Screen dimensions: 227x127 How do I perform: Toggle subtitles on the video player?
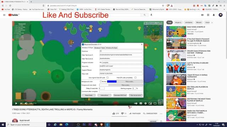pos(141,103)
